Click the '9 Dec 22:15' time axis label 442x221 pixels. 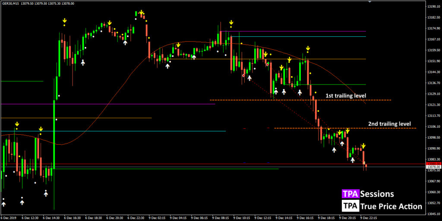(368, 218)
